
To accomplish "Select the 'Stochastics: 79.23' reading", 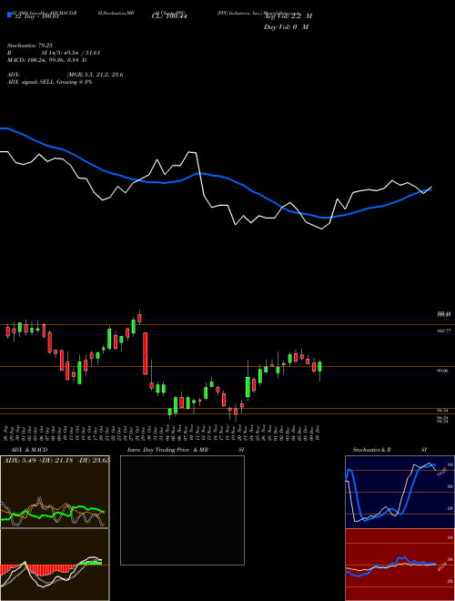I will [29, 46].
